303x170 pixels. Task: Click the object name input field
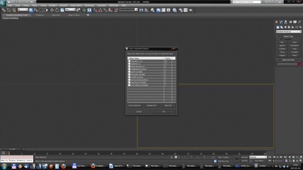tap(287, 64)
